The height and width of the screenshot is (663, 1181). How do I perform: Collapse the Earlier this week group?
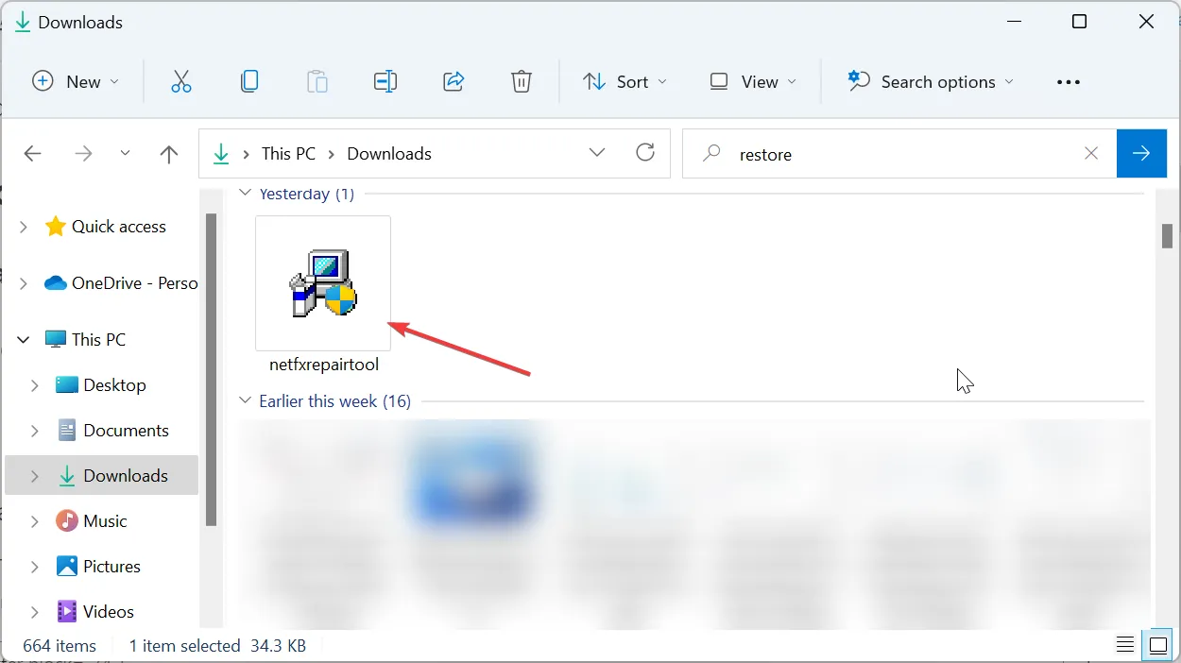(246, 401)
